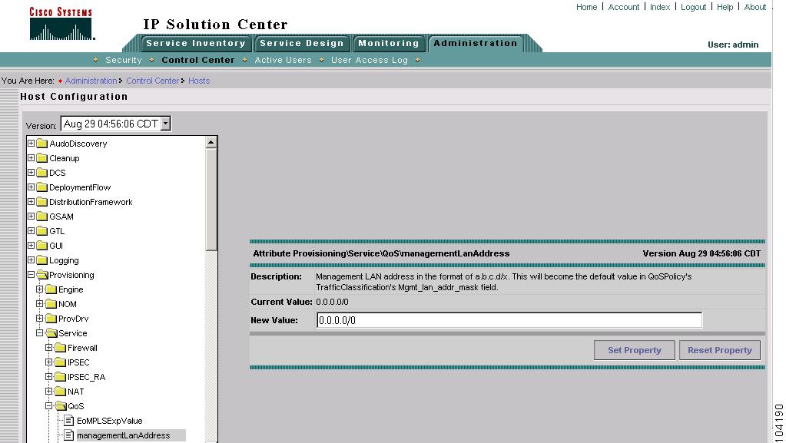This screenshot has width=786, height=443.
Task: Expand the NOM node
Action: pos(40,304)
